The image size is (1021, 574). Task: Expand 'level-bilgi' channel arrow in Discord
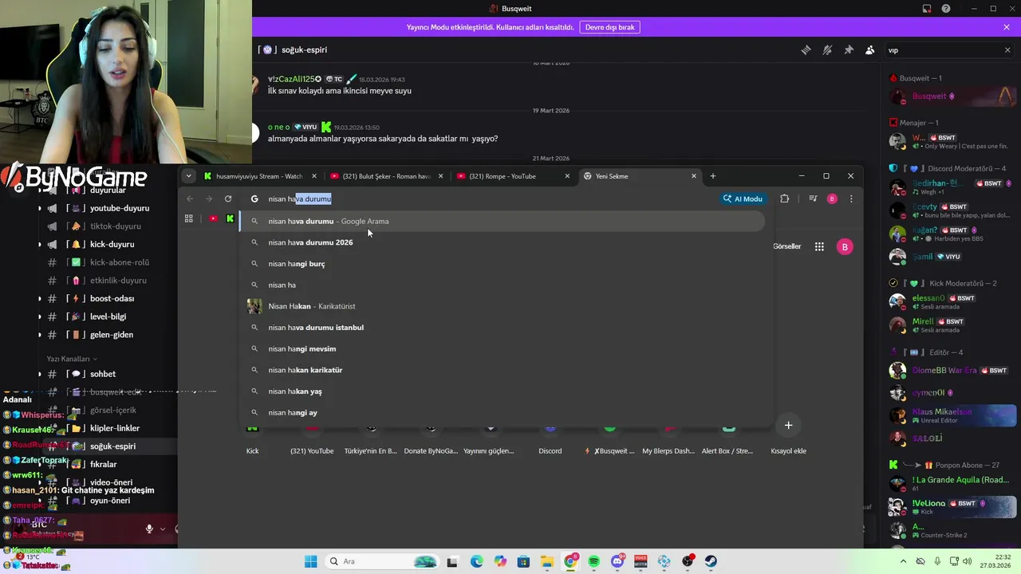[x=40, y=316]
